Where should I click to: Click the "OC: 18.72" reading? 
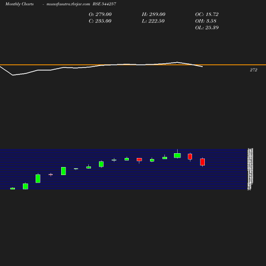(x=207, y=14)
